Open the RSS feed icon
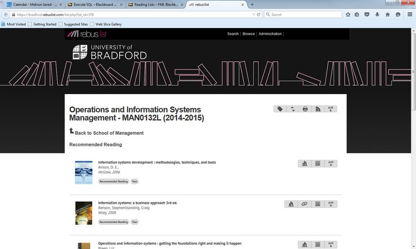 318,109
